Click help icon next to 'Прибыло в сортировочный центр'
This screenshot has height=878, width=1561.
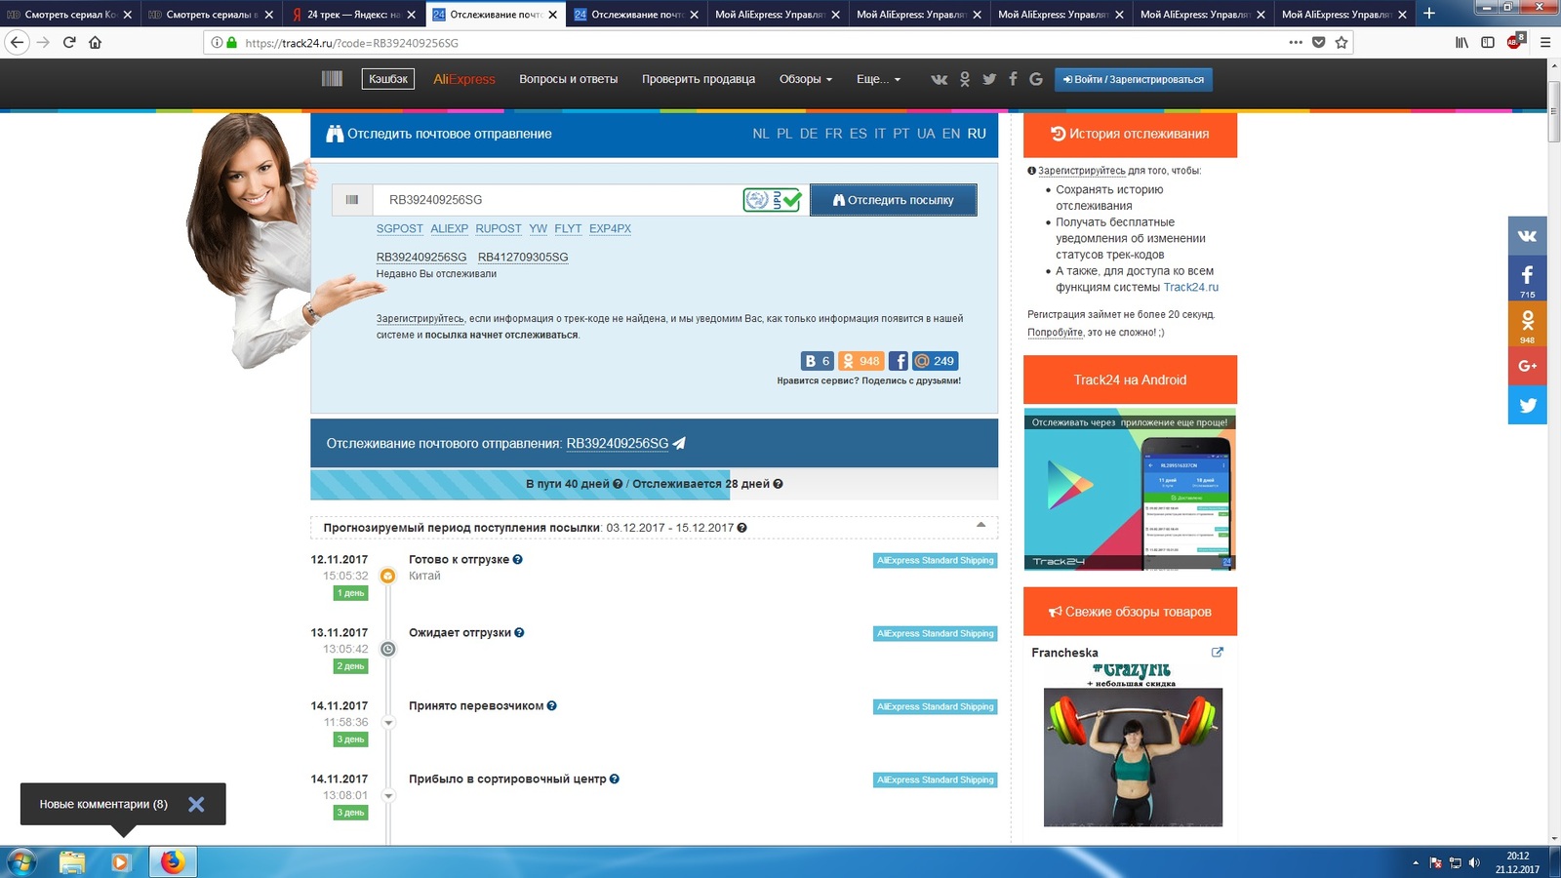pyautogui.click(x=615, y=779)
